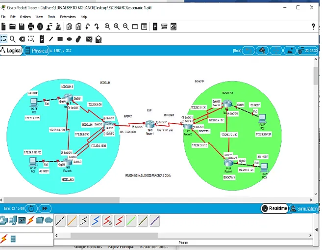
Task: Open the Help menu
Action: [84, 17]
